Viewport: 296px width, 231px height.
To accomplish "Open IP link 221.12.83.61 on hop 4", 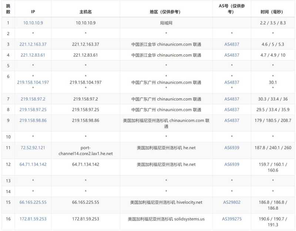I will [33, 55].
